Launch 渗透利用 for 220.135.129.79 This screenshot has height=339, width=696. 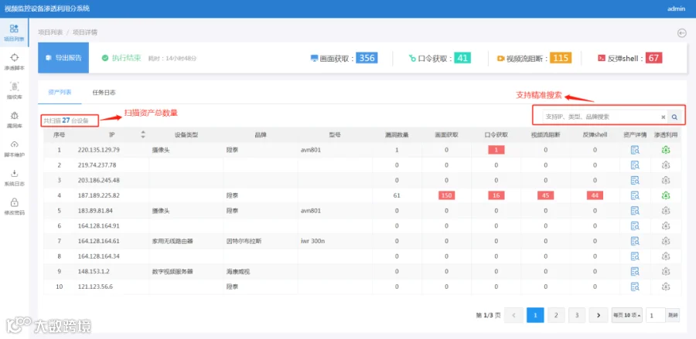[x=665, y=150]
